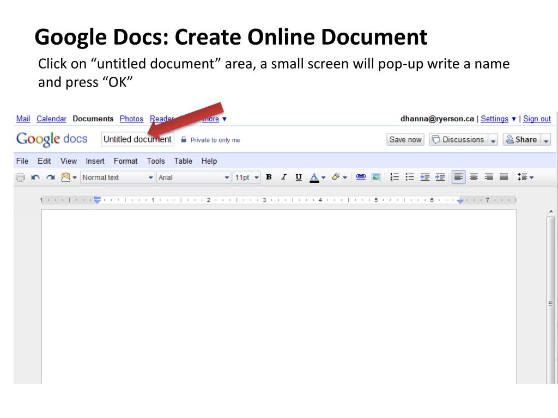This screenshot has height=418, width=558.
Task: Insert an image using the picture icon
Action: tap(376, 177)
